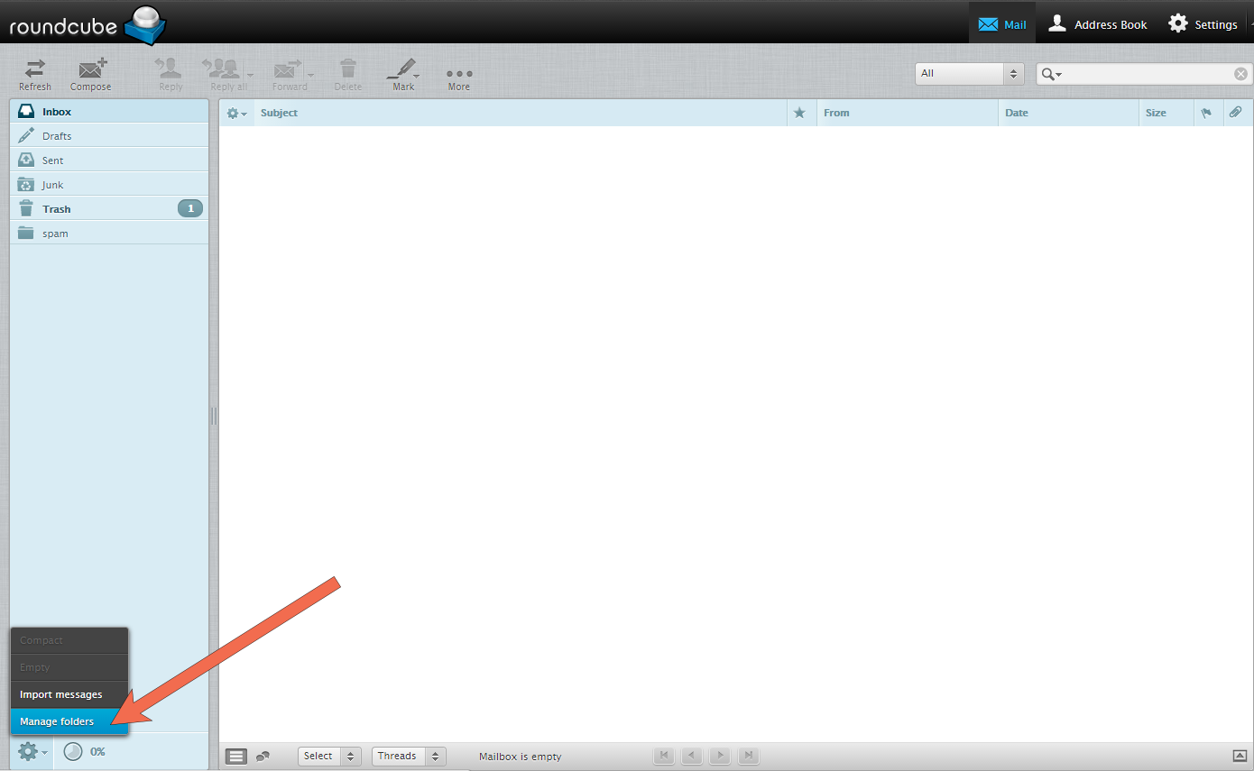Image resolution: width=1254 pixels, height=771 pixels.
Task: Choose Import messages from the menu
Action: pos(61,693)
